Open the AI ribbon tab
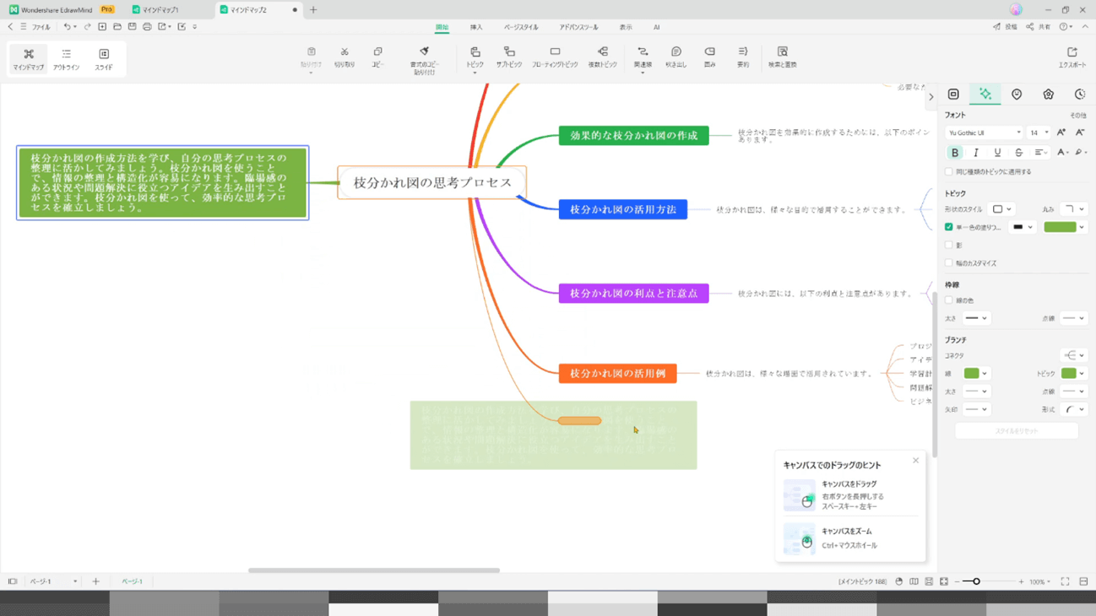This screenshot has width=1096, height=616. 656,27
